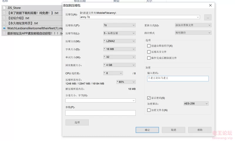
Task: Select 【来了就能下载和观看!纯免费!】.txt file name
Action: 33,13
